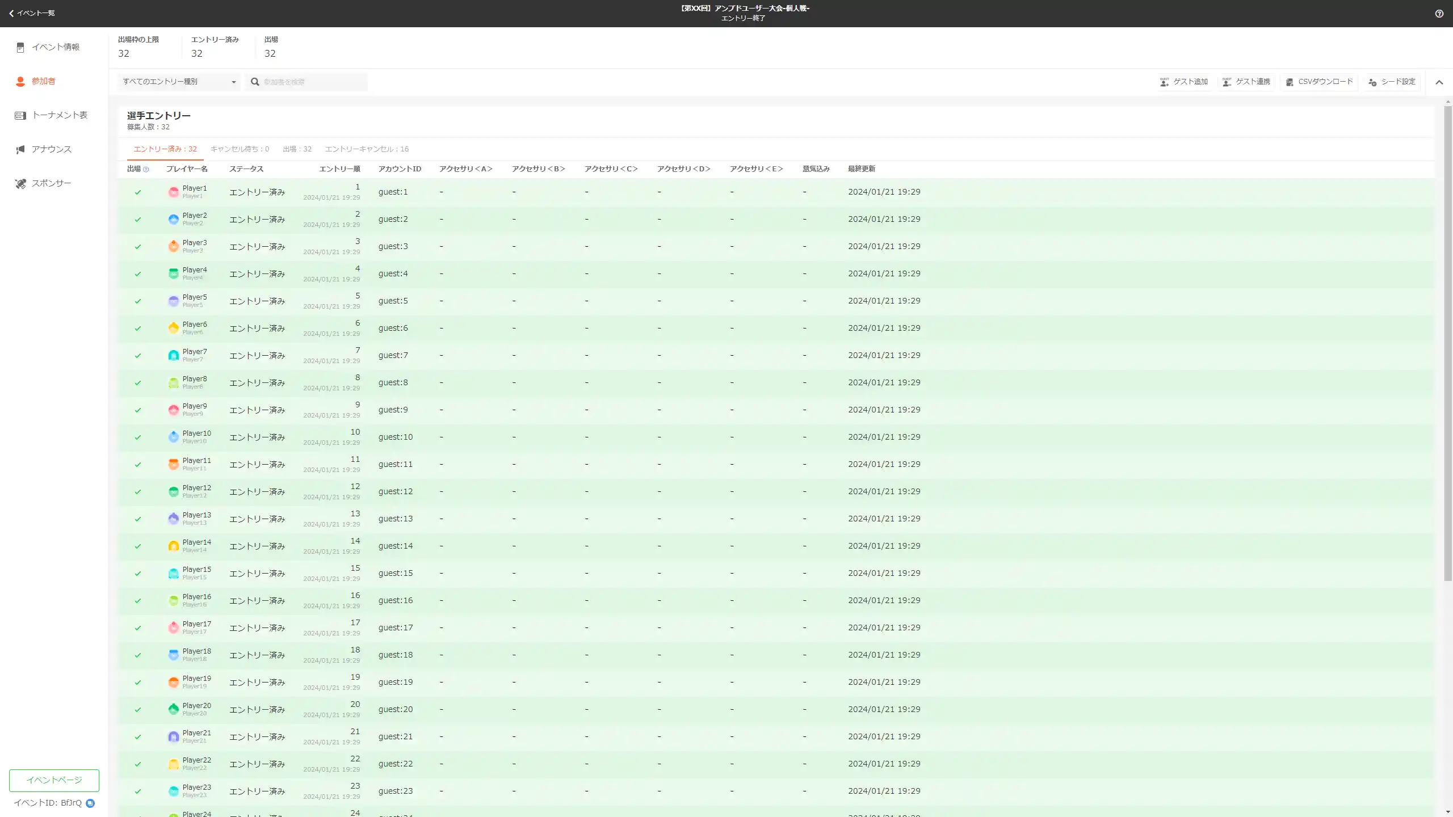Viewport: 1453px width, 817px height.
Task: Copy the event ID with the copy icon
Action: click(x=90, y=803)
